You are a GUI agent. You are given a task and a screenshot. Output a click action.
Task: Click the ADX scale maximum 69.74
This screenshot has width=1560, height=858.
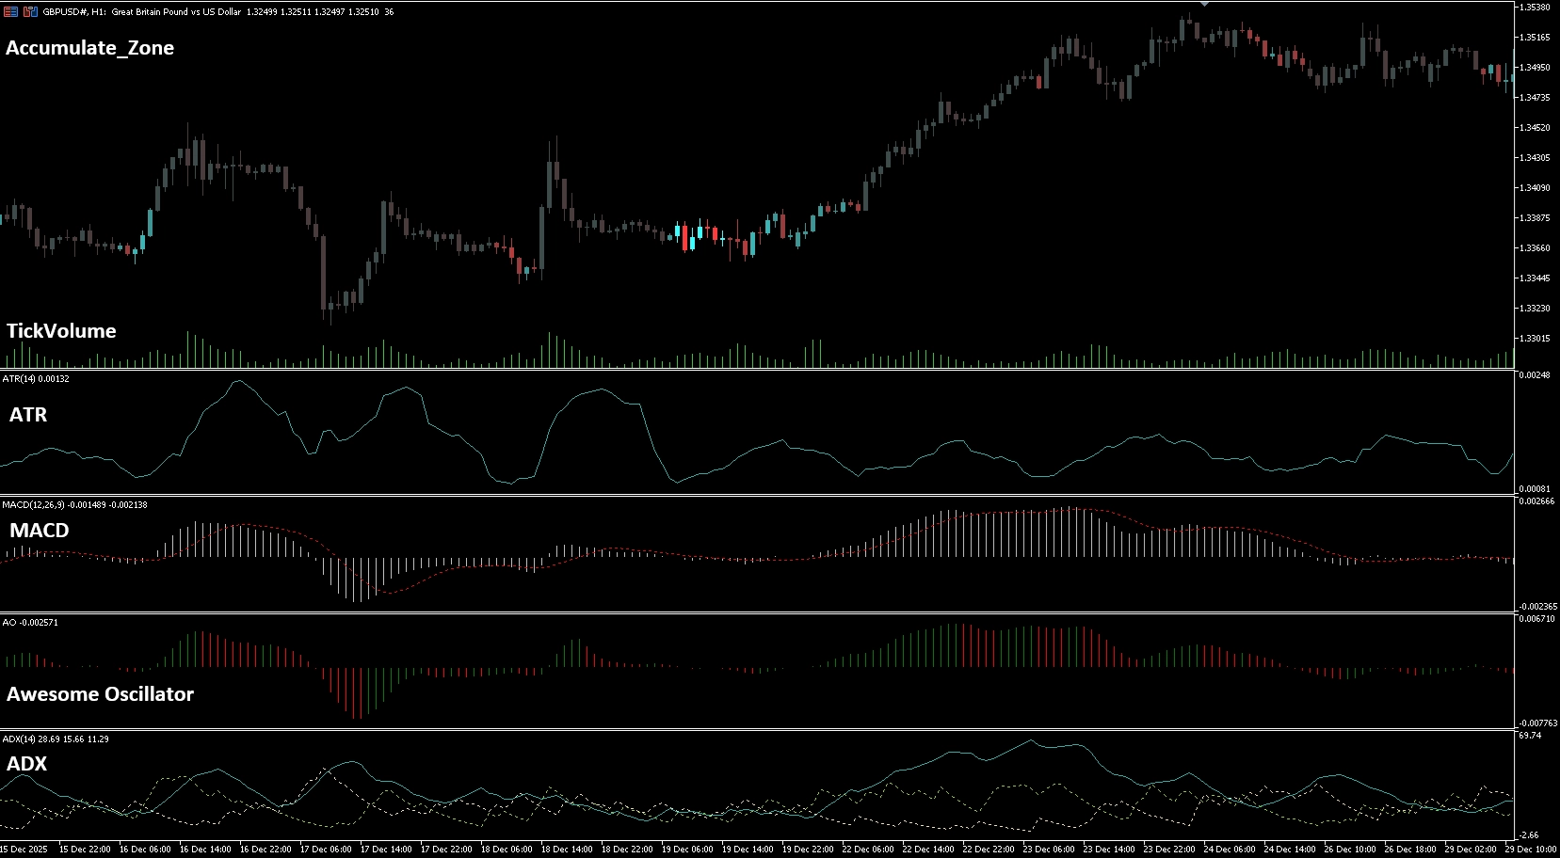(1531, 736)
